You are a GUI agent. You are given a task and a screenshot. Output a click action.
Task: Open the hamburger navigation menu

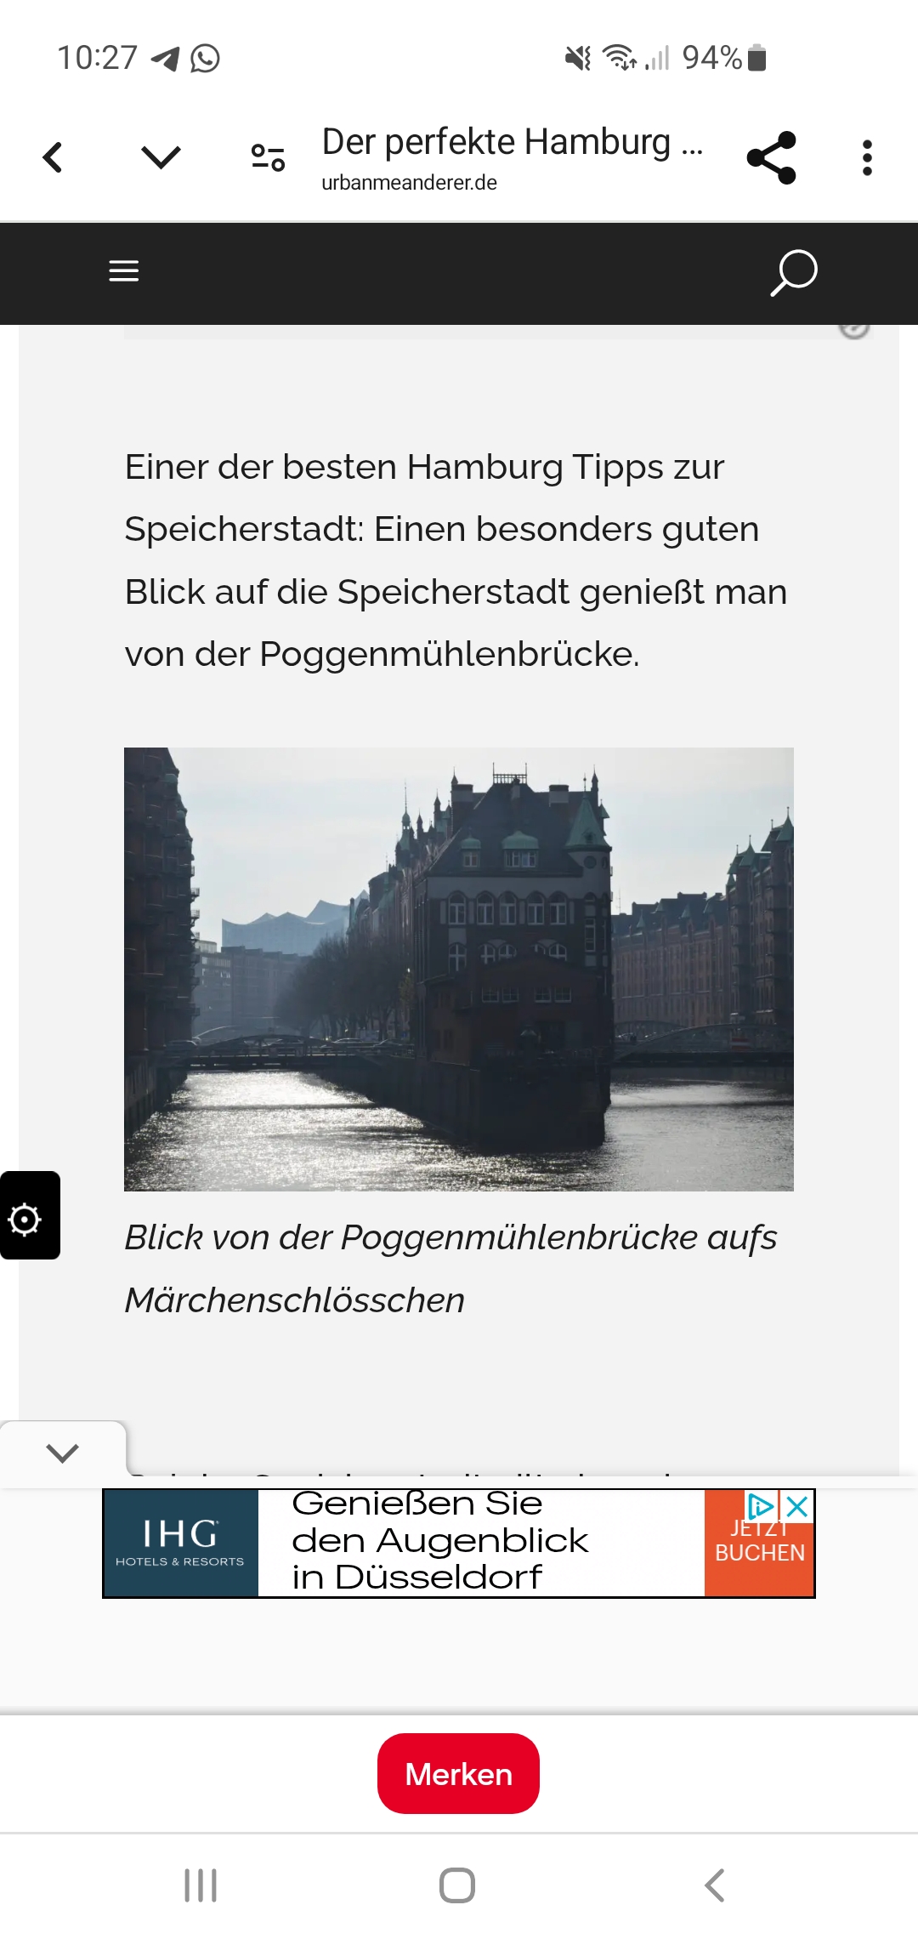124,271
